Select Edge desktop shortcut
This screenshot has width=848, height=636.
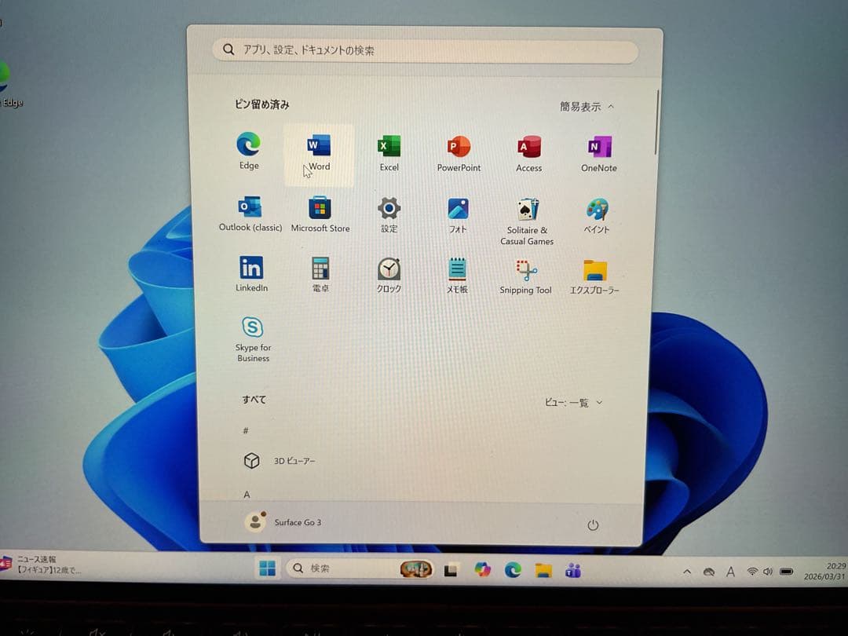9,84
